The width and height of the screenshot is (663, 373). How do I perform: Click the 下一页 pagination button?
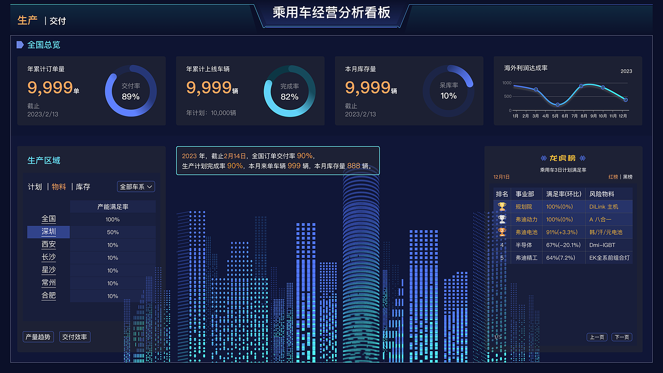pos(623,337)
